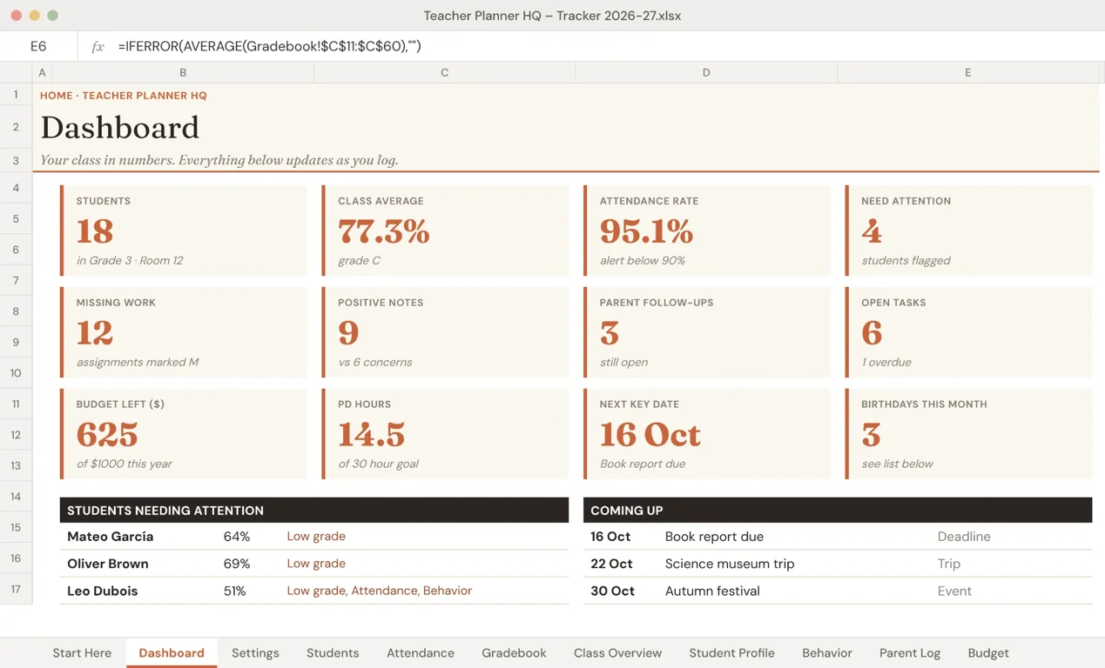
Task: Select column C header
Action: (x=444, y=72)
